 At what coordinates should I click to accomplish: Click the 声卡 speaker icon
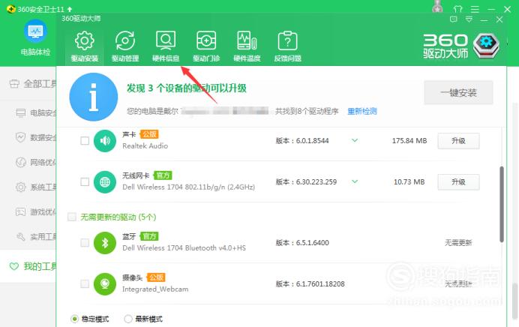coord(105,141)
